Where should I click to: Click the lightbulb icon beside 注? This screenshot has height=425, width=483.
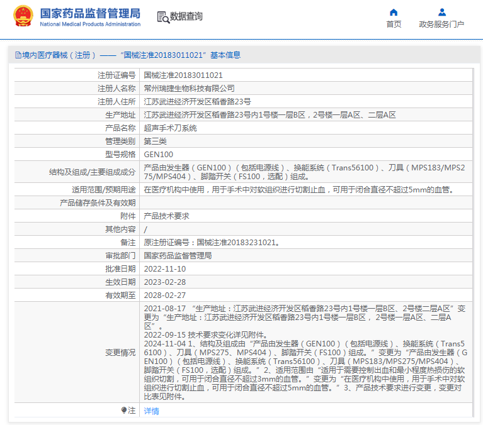124,410
